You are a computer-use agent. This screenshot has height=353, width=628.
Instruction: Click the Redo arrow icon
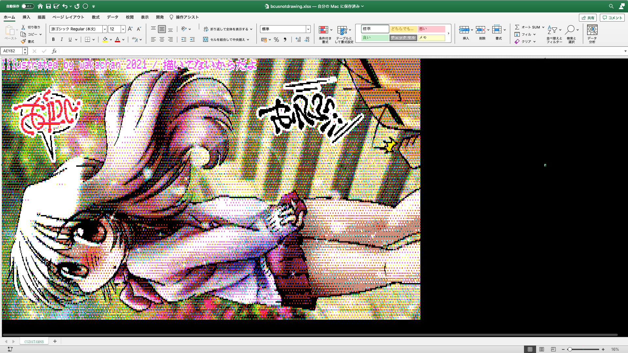(77, 6)
